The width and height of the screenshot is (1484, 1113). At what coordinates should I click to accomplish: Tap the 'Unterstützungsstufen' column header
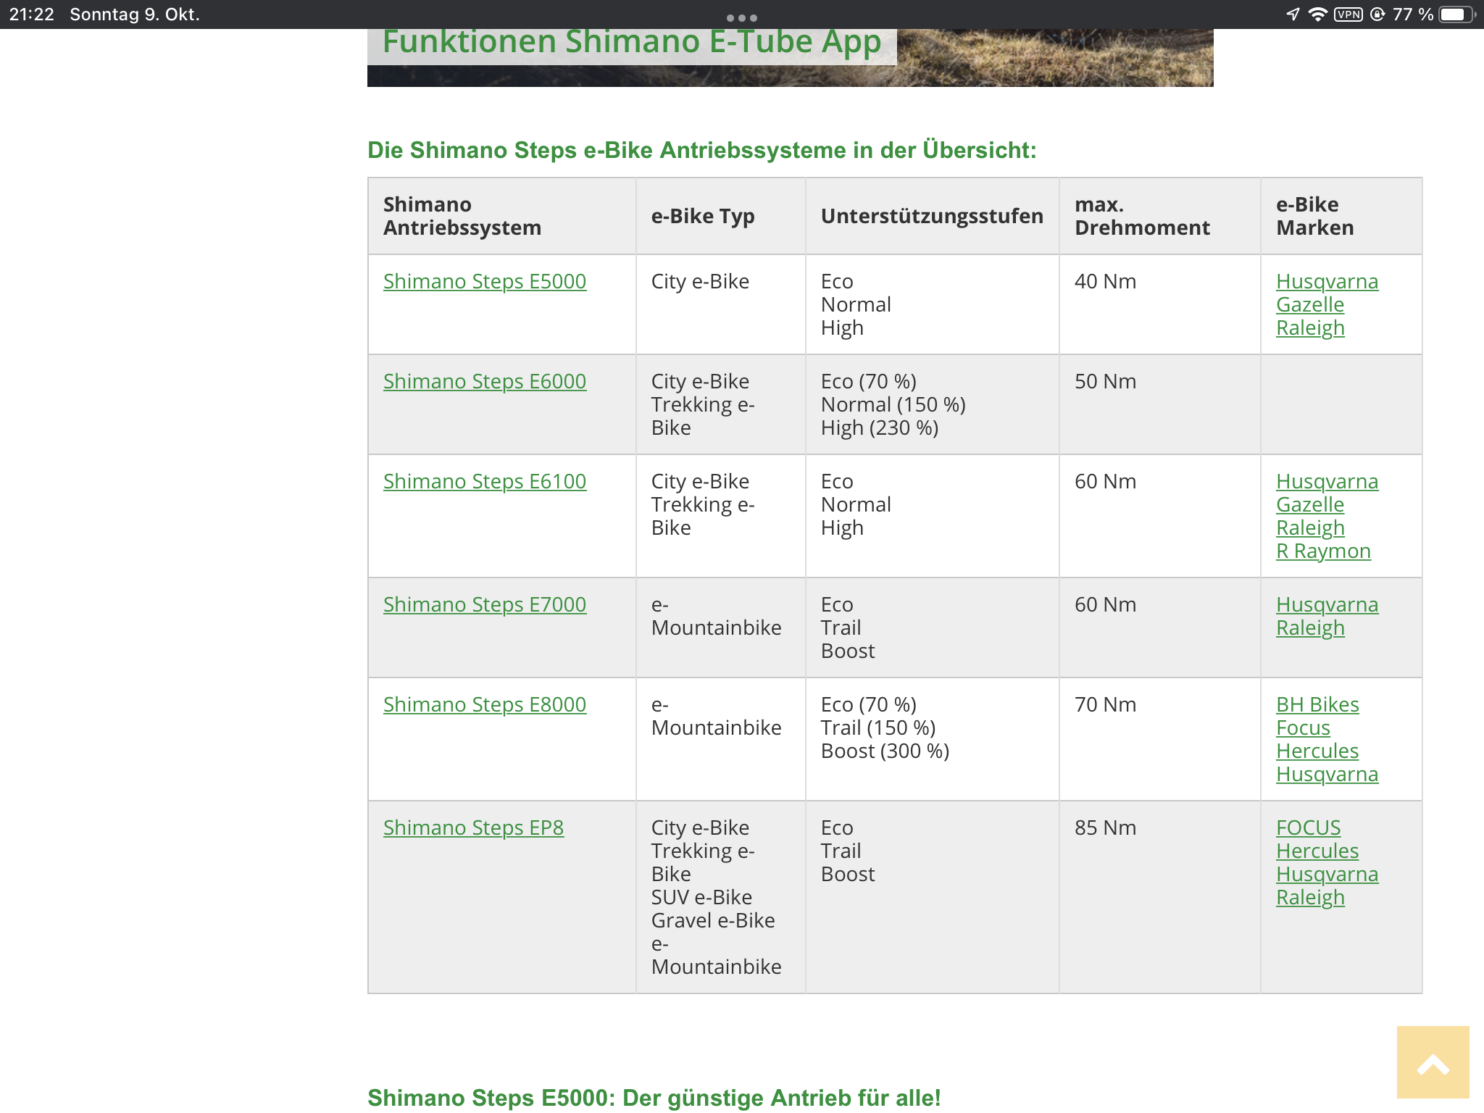(932, 216)
